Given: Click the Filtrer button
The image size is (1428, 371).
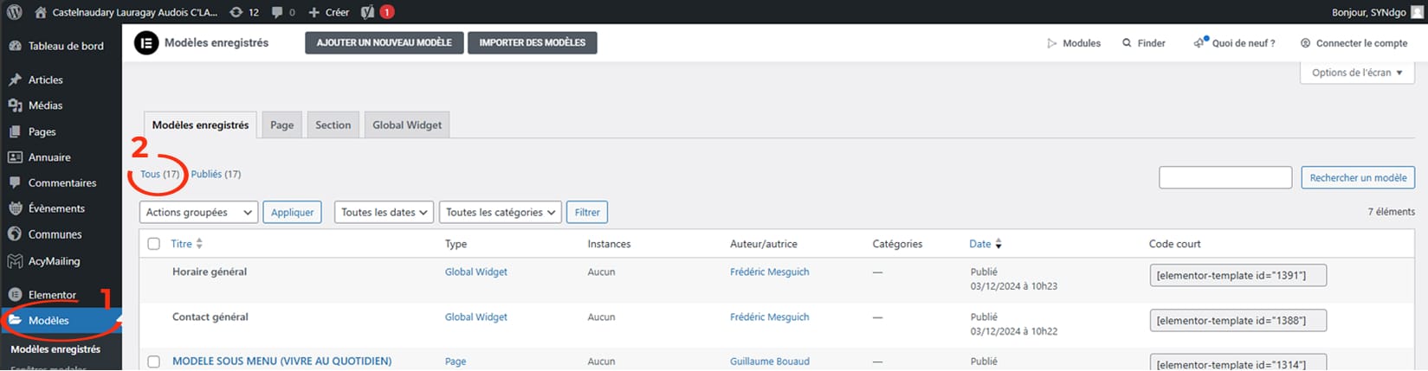Looking at the screenshot, I should pos(587,212).
